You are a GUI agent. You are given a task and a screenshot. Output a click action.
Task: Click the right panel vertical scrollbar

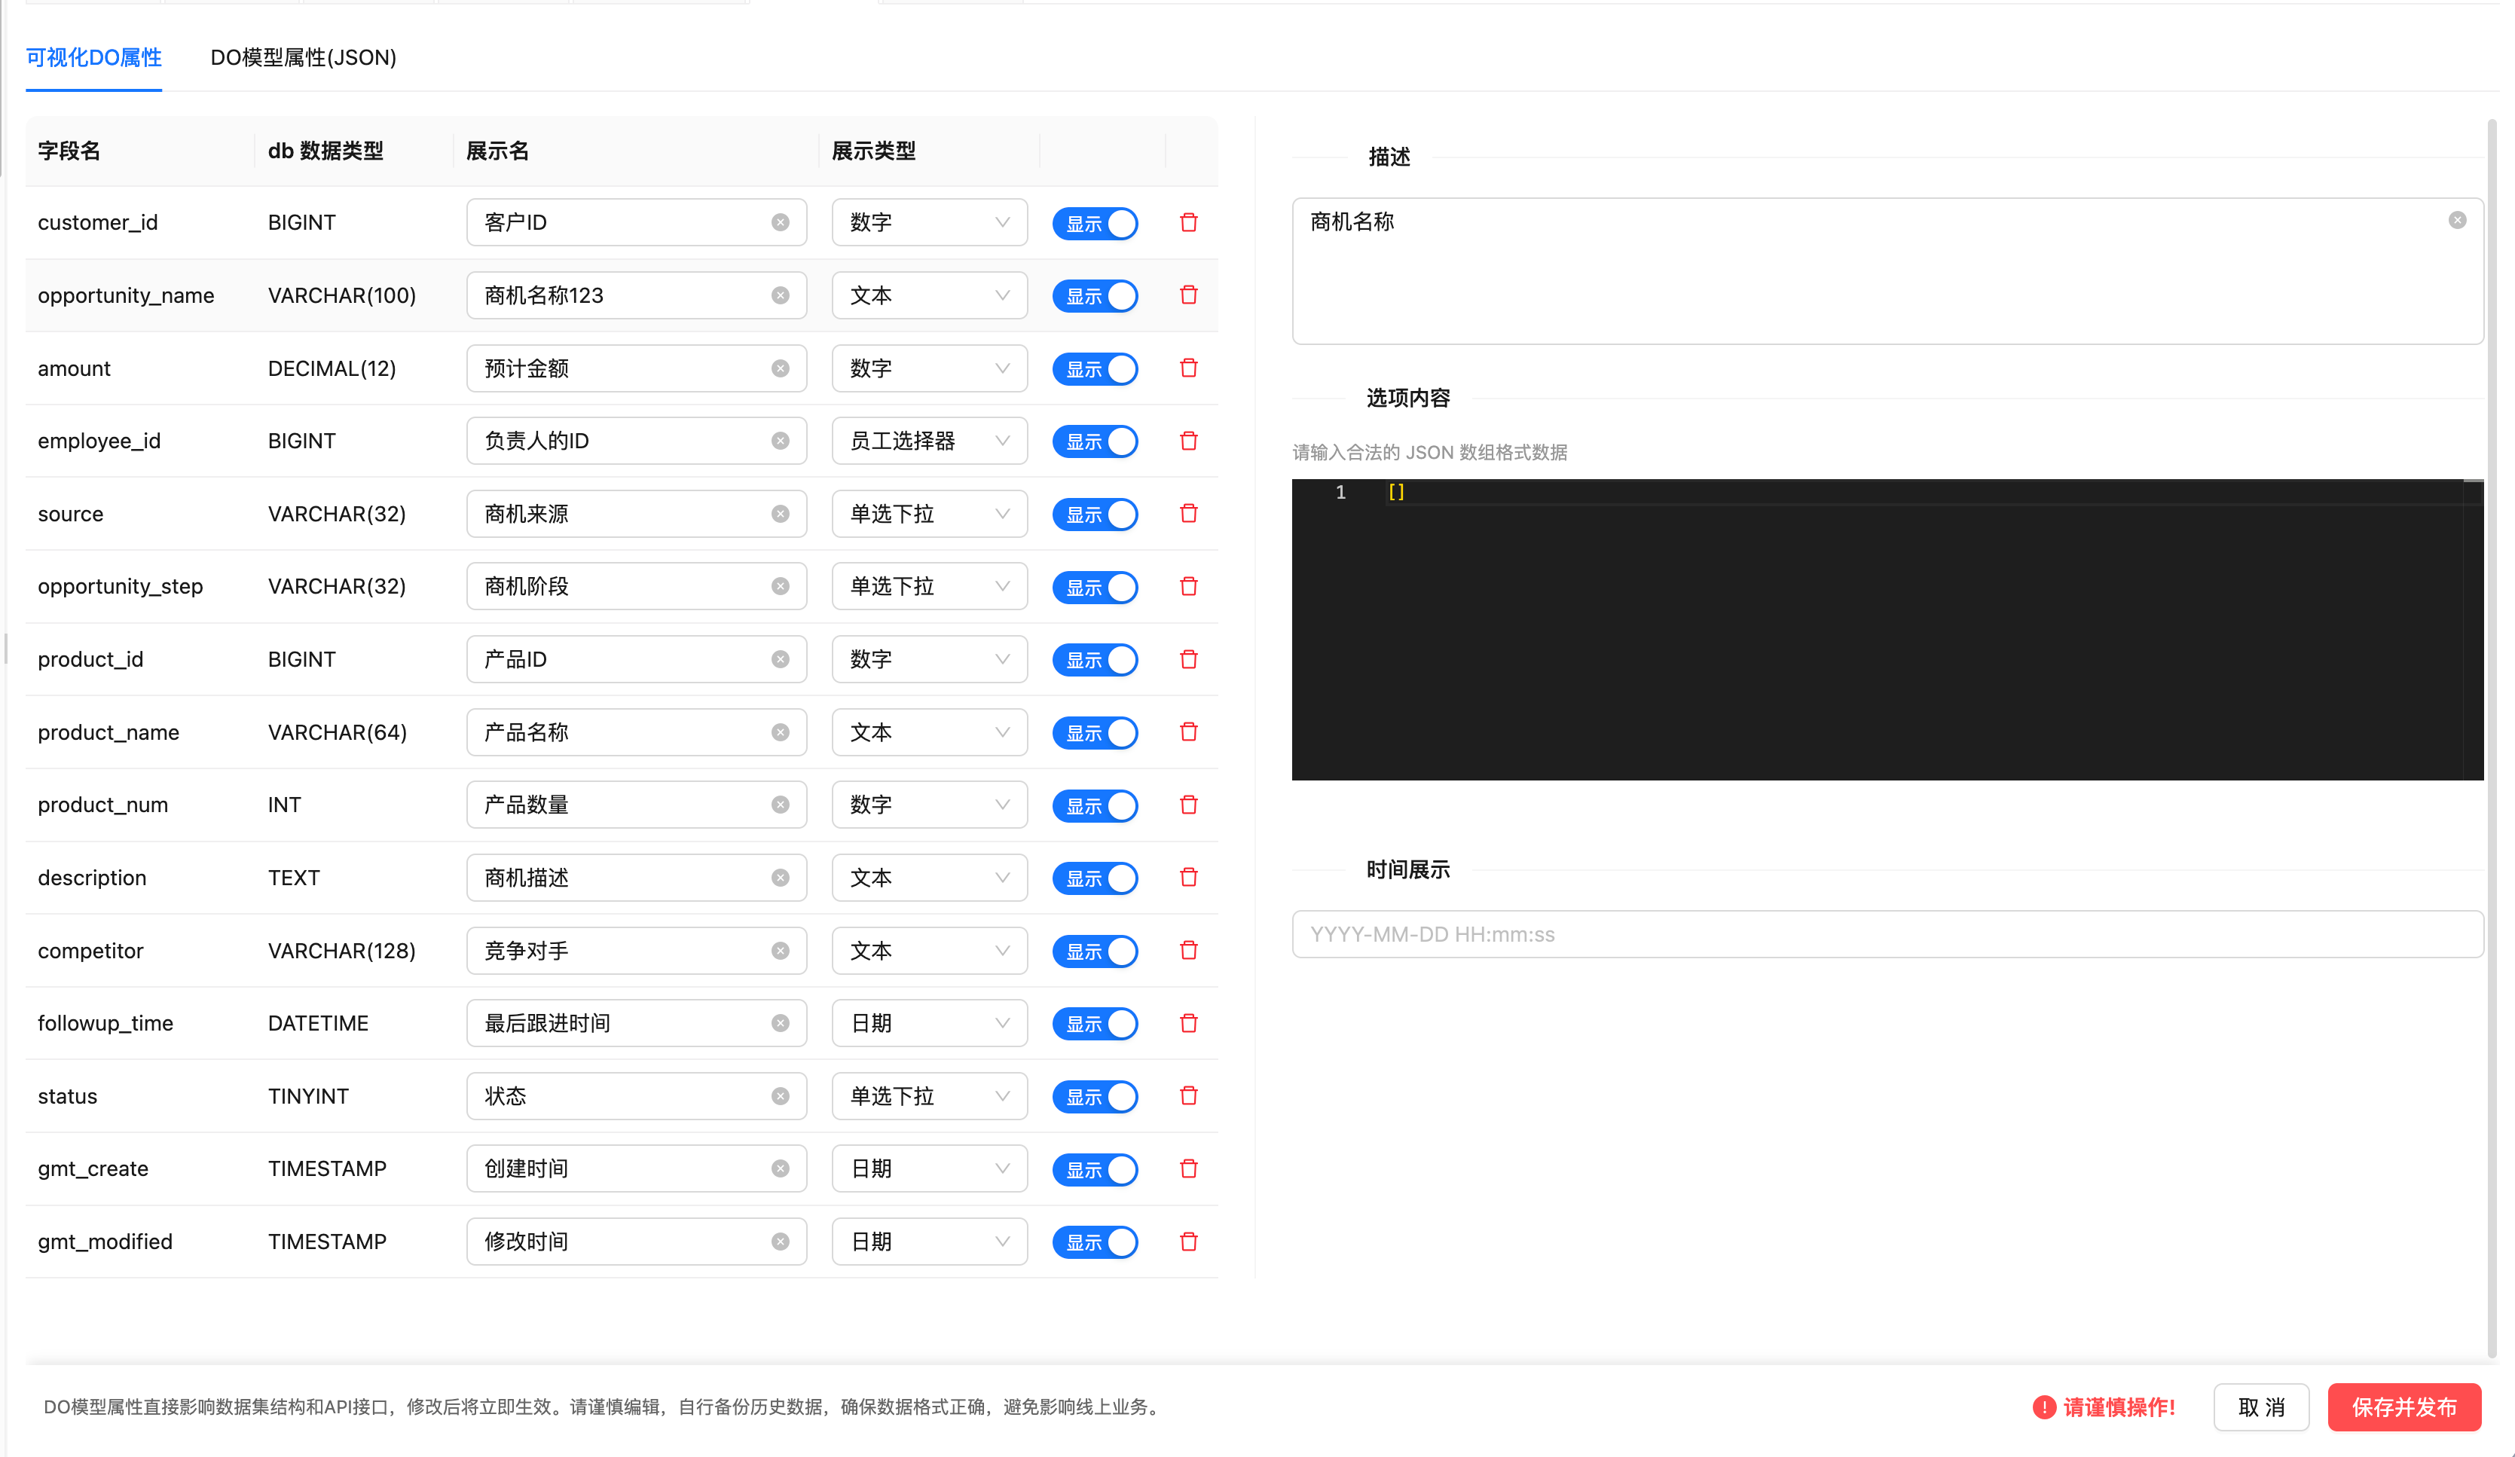click(x=2492, y=738)
